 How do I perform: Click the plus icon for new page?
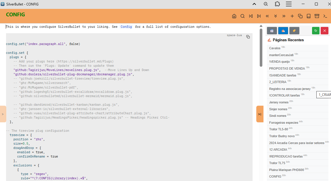click(292, 16)
